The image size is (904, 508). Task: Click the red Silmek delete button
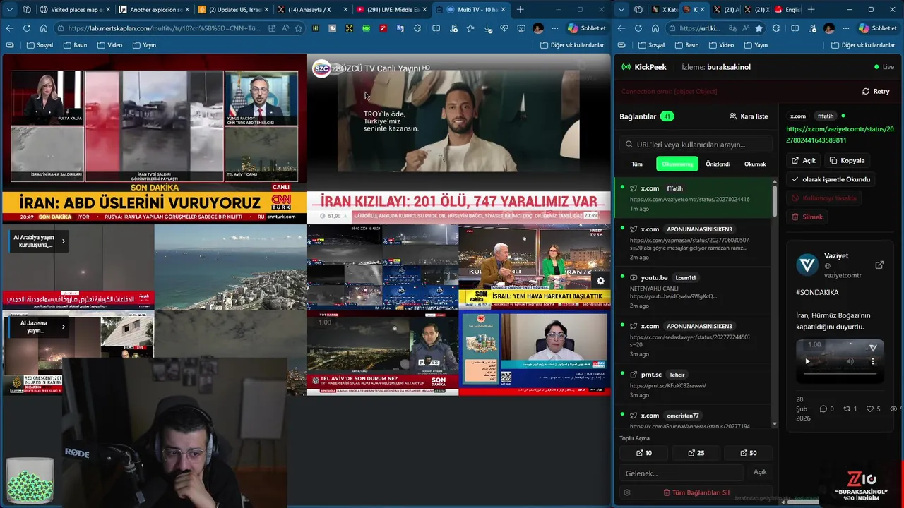point(807,217)
